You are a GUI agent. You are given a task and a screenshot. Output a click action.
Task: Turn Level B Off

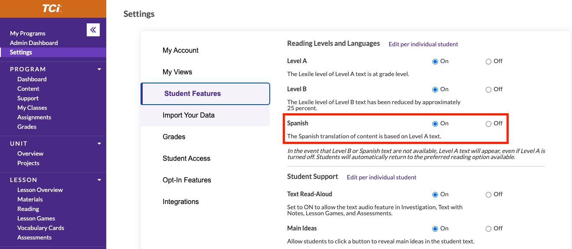pos(488,89)
